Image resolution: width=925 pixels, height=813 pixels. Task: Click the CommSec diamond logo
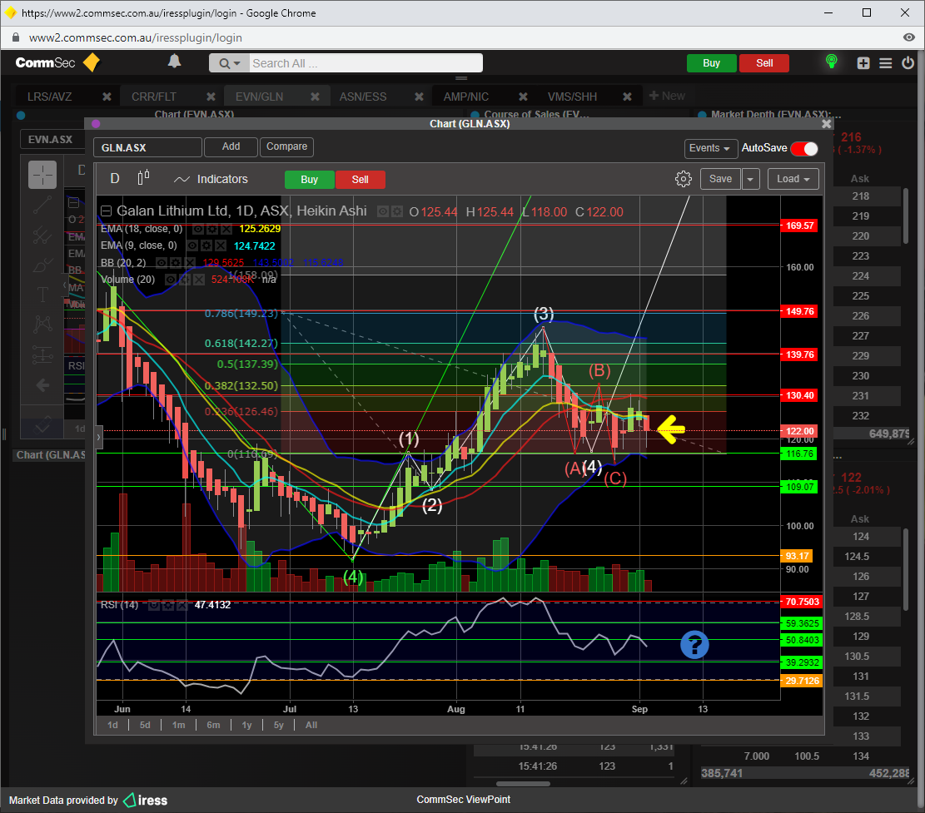92,62
